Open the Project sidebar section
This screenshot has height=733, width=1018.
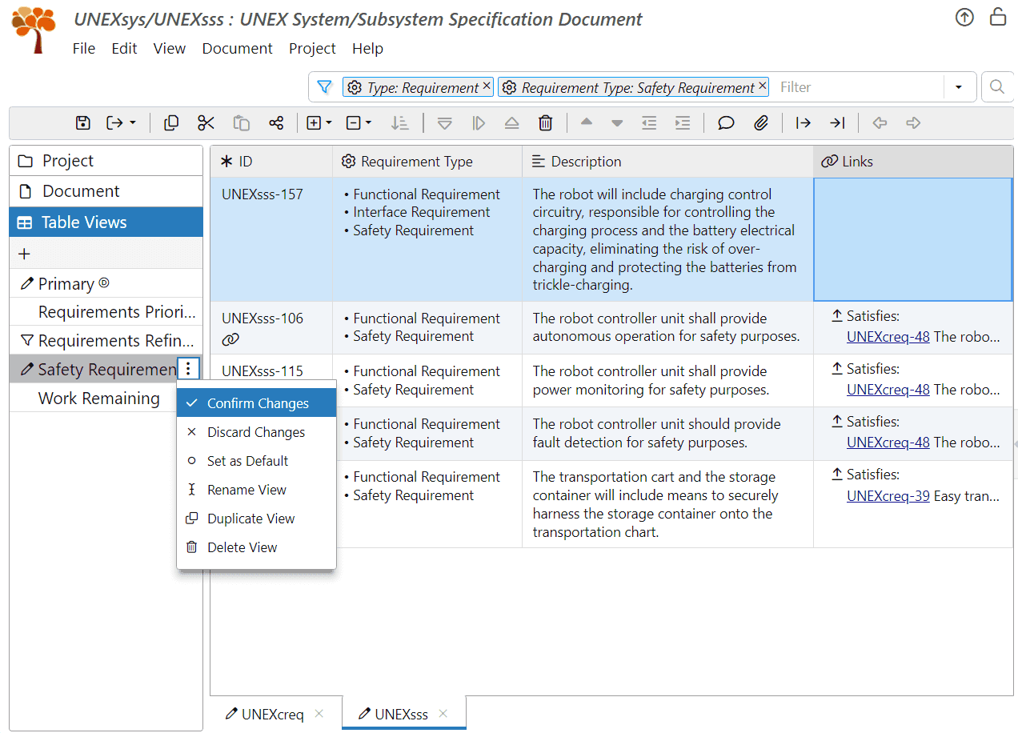tap(106, 161)
